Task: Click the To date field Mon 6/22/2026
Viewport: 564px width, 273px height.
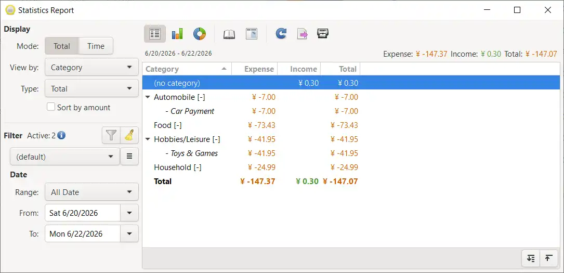Action: (x=82, y=234)
